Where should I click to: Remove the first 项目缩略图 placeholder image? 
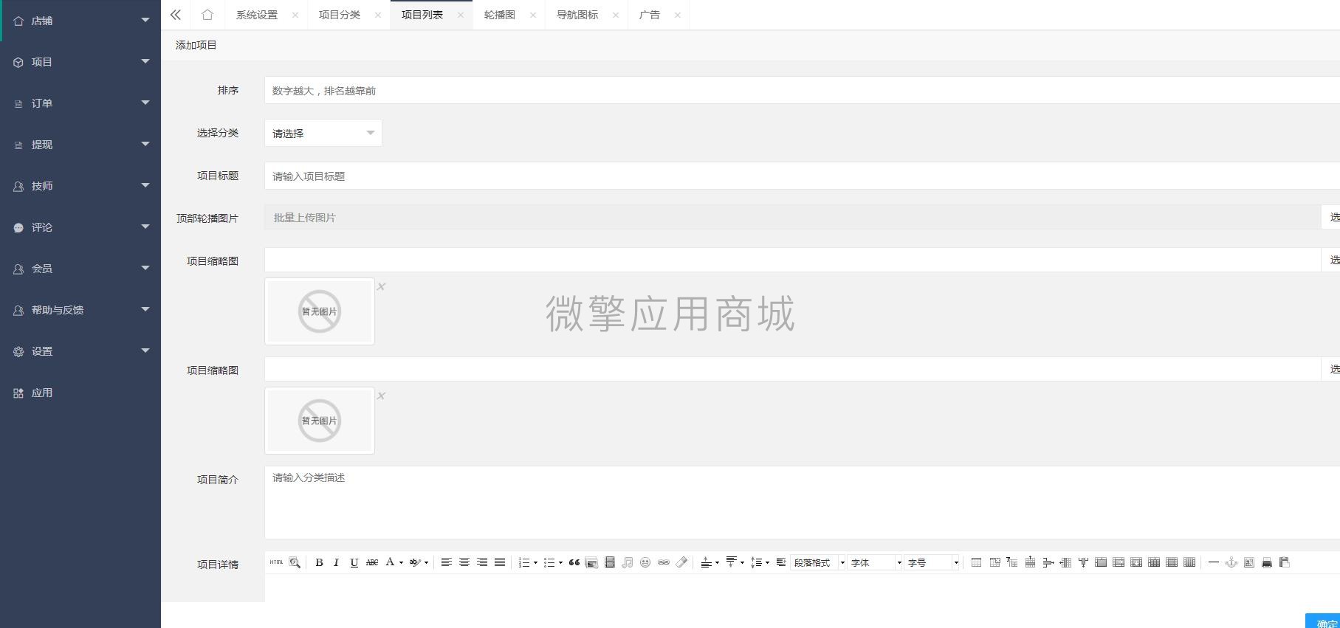[381, 286]
